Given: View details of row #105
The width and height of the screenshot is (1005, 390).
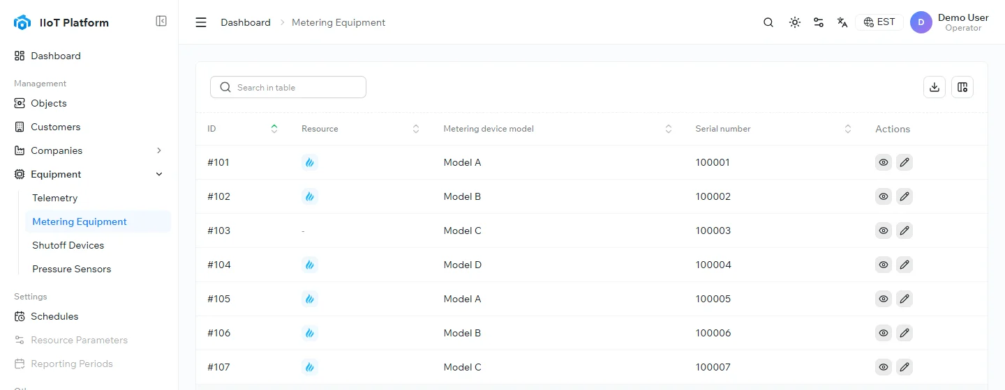Looking at the screenshot, I should coord(884,299).
